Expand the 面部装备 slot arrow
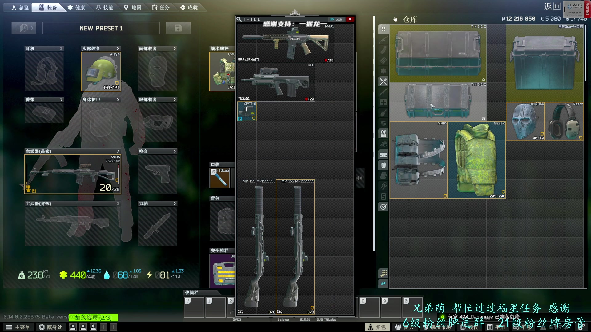 coord(175,49)
